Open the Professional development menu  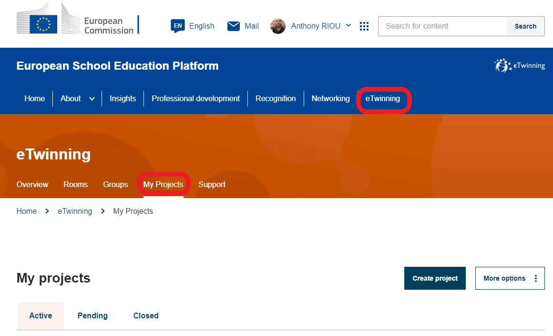click(195, 99)
